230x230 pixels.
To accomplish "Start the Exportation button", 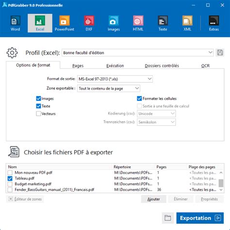I will (x=200, y=218).
